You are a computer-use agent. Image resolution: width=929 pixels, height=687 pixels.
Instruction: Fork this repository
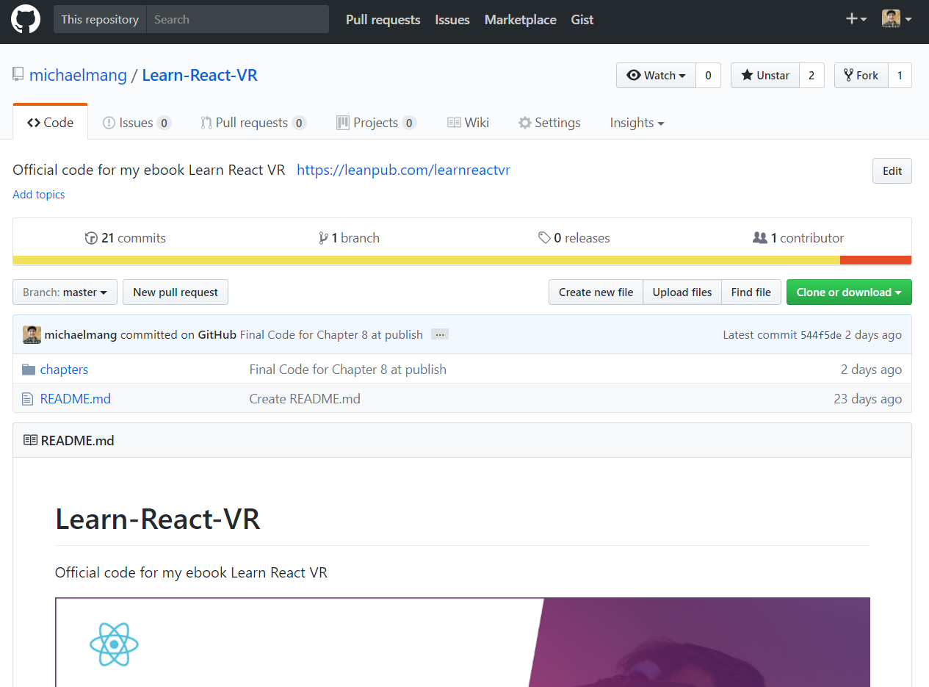click(861, 75)
